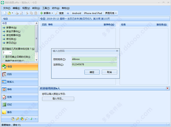Click the sidebar scrollbar up arrow
Screen dimensions: 171x127
pyautogui.click(x=36, y=23)
